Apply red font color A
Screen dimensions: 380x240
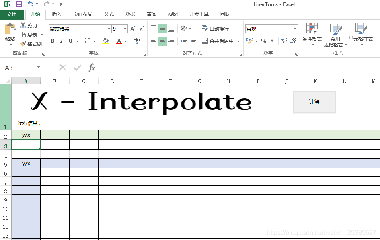pyautogui.click(x=119, y=41)
